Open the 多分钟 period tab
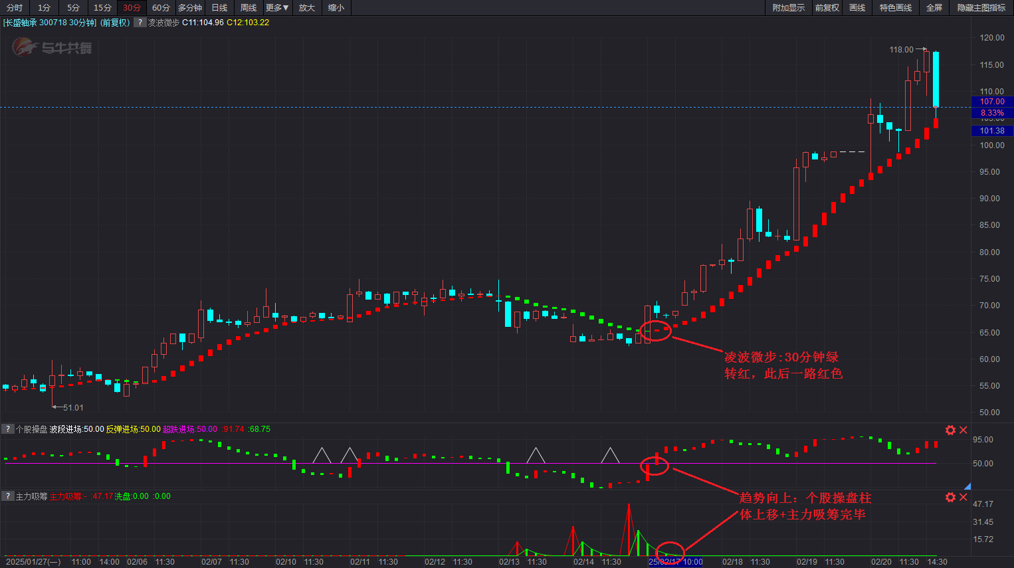Image resolution: width=1014 pixels, height=568 pixels. tap(190, 8)
